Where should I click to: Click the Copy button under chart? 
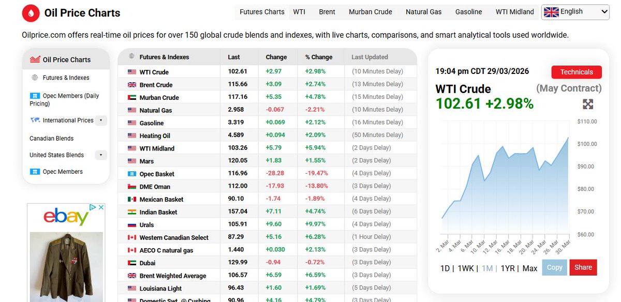coord(555,267)
